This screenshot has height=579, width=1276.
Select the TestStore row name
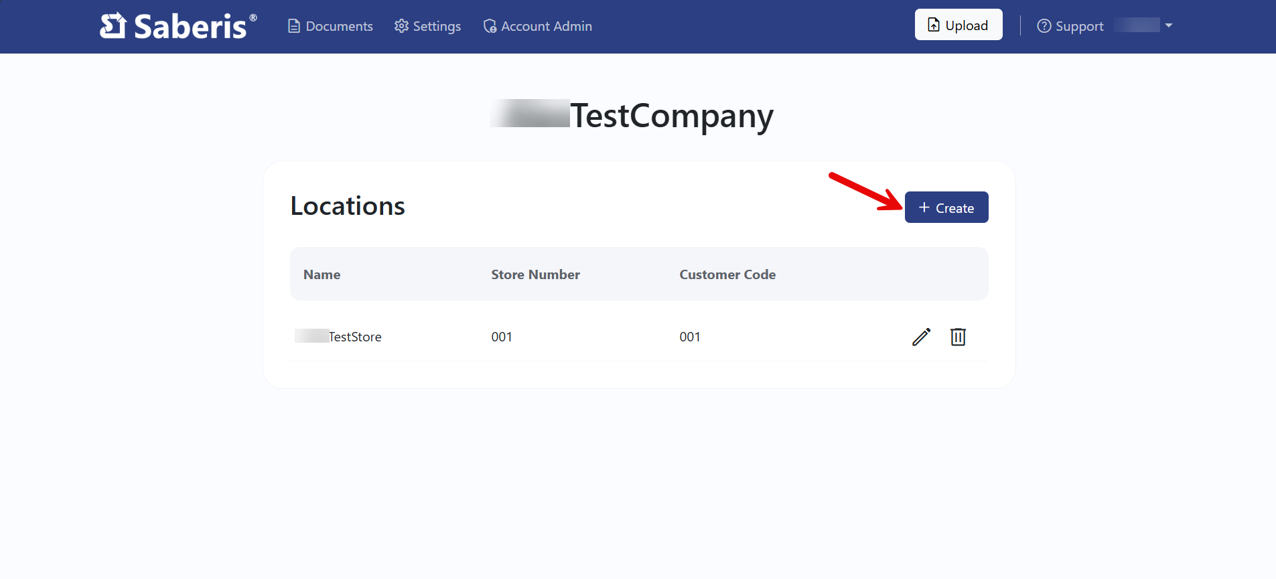coord(354,337)
